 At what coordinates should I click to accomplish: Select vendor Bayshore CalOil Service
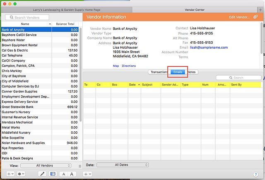tap(40, 35)
